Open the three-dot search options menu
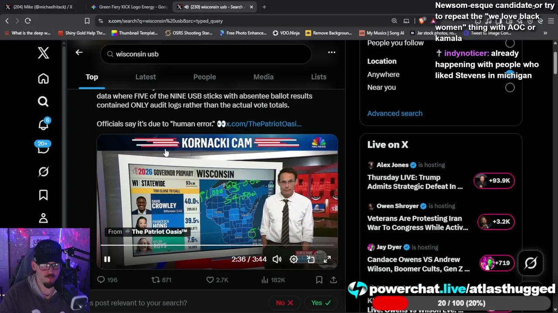The image size is (558, 313). 332,53
